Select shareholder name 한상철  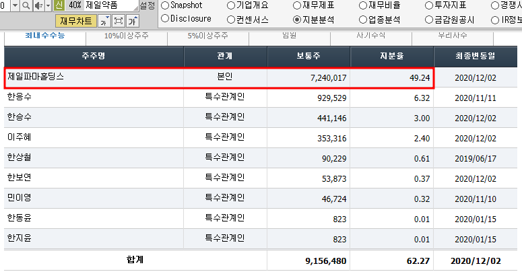click(x=20, y=158)
